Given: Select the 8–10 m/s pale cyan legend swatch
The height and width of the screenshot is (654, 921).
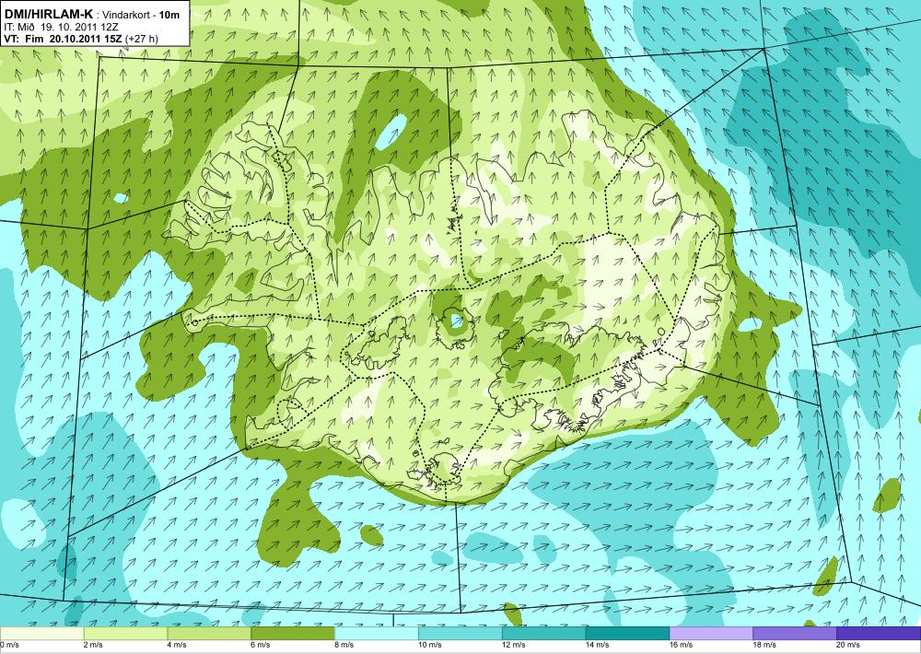Looking at the screenshot, I should tap(377, 634).
